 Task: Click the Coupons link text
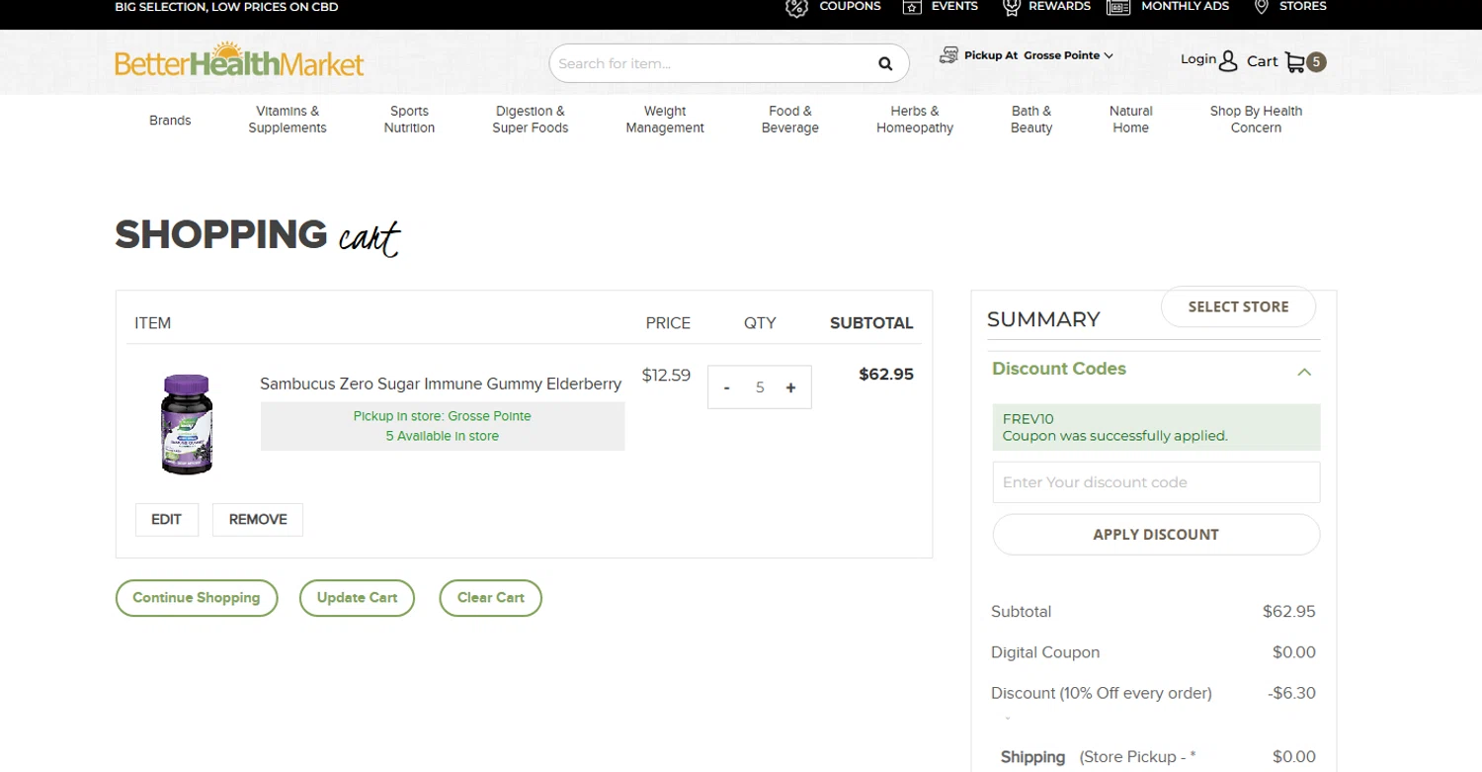[850, 6]
